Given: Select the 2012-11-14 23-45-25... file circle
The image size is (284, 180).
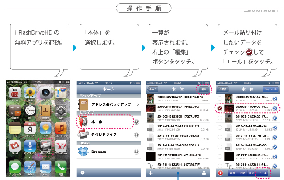Looking at the screenshot, I should coord(219,137).
